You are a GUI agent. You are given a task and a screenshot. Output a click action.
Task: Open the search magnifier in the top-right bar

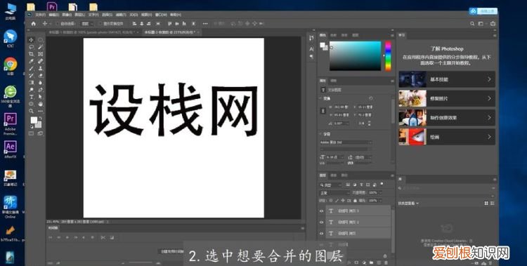[472, 23]
